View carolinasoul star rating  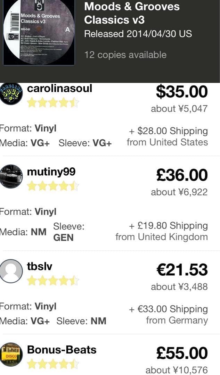click(53, 103)
